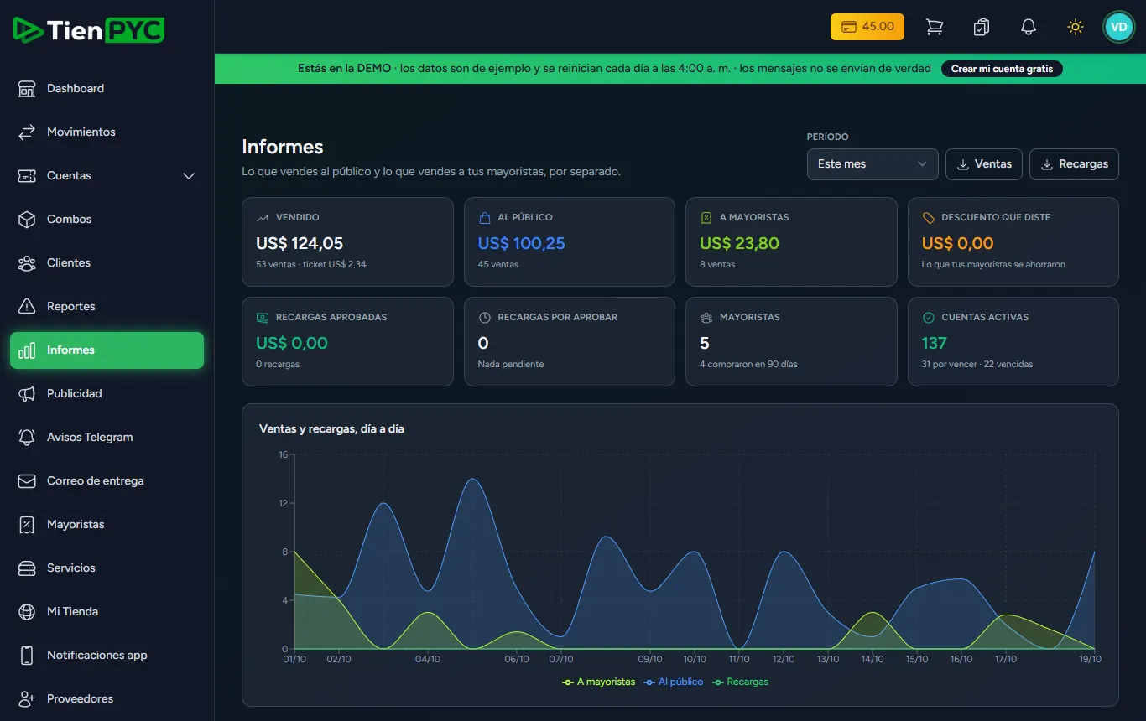Open Movimientos in the sidebar
Image resolution: width=1146 pixels, height=721 pixels.
click(107, 132)
